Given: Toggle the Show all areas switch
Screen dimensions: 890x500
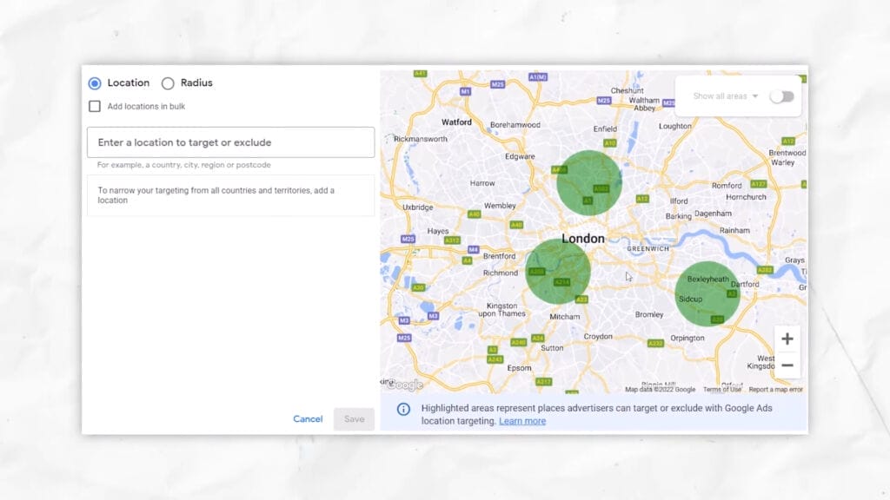Looking at the screenshot, I should (780, 96).
